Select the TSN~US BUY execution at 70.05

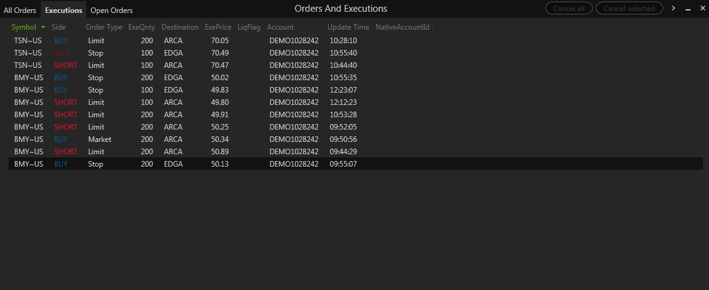[x=185, y=41]
